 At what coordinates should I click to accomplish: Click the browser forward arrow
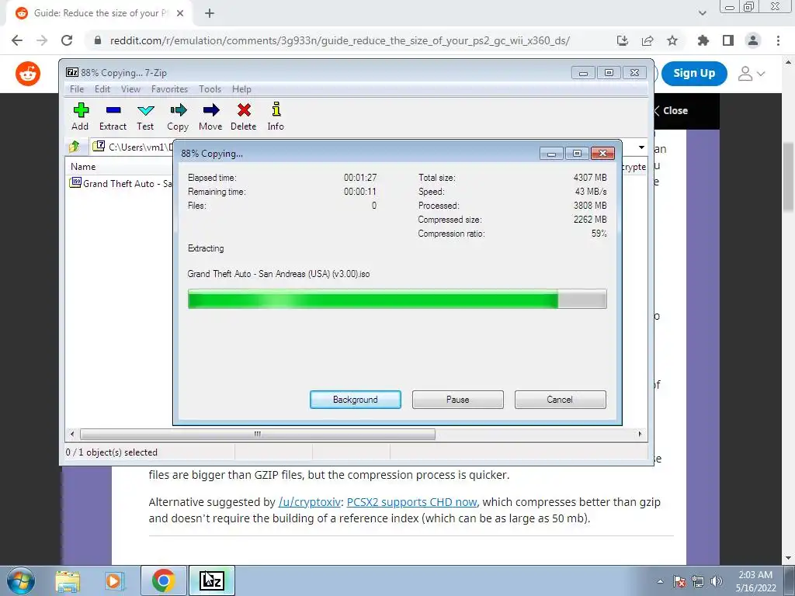click(42, 40)
